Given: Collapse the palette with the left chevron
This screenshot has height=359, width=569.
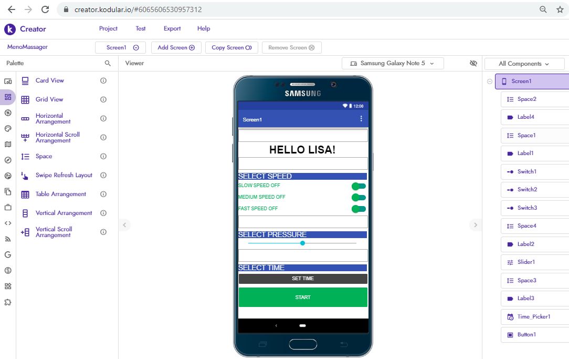Looking at the screenshot, I should pos(124,225).
